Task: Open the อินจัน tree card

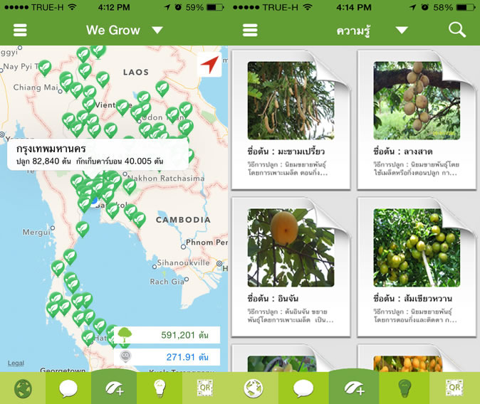Action: (291, 267)
